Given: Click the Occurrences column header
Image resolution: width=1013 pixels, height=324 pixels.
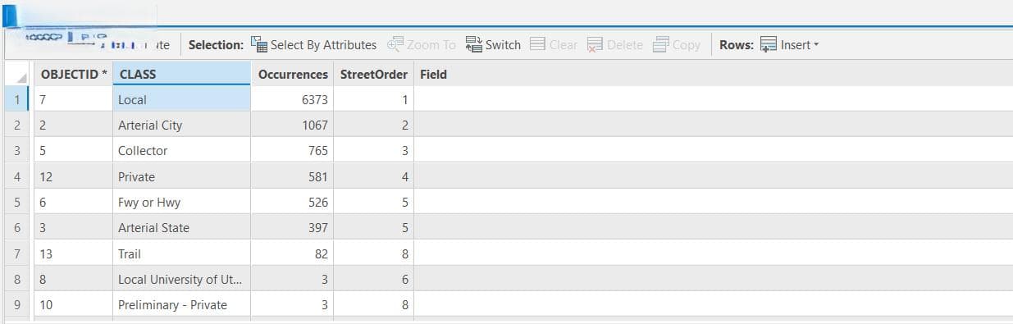Looking at the screenshot, I should (x=292, y=74).
